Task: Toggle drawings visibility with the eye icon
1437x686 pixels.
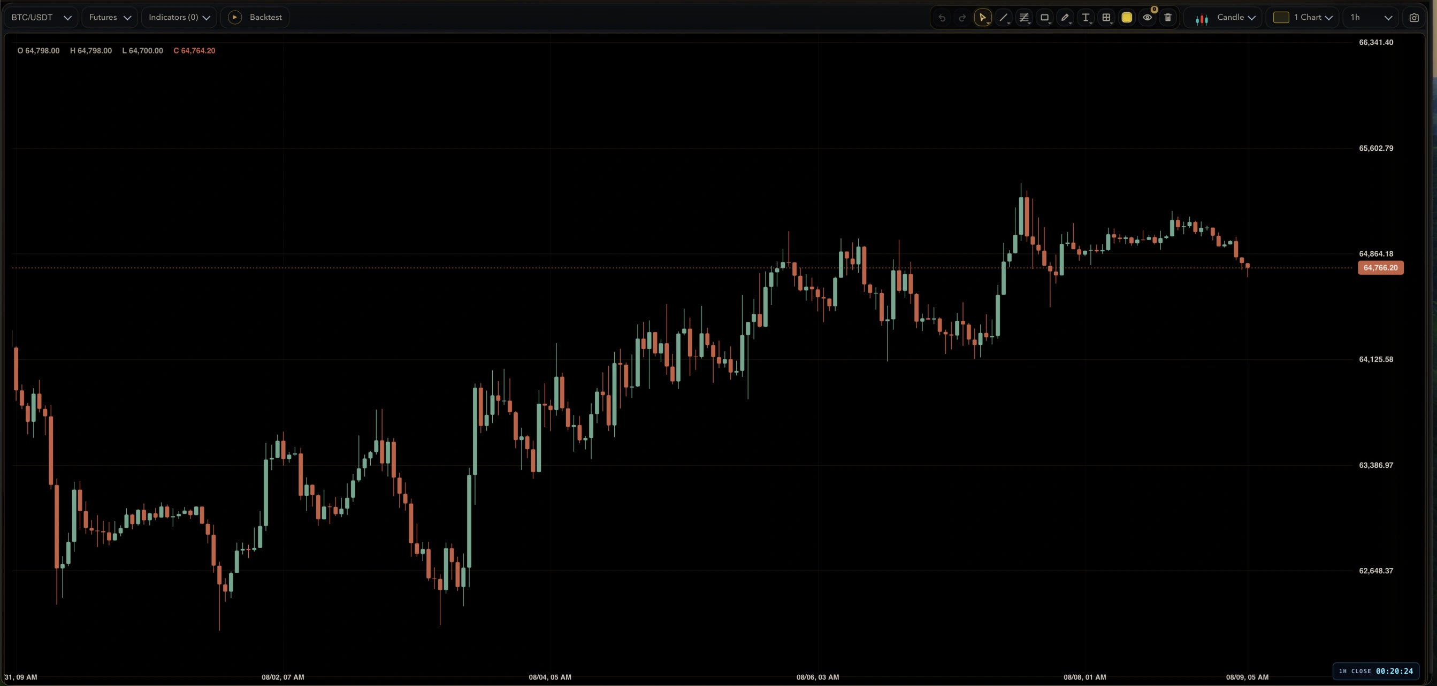Action: [x=1148, y=17]
